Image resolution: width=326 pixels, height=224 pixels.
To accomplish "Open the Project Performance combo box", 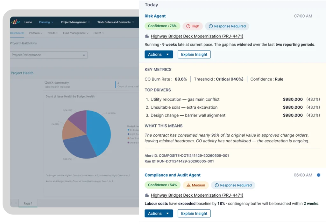I will (x=49, y=55).
